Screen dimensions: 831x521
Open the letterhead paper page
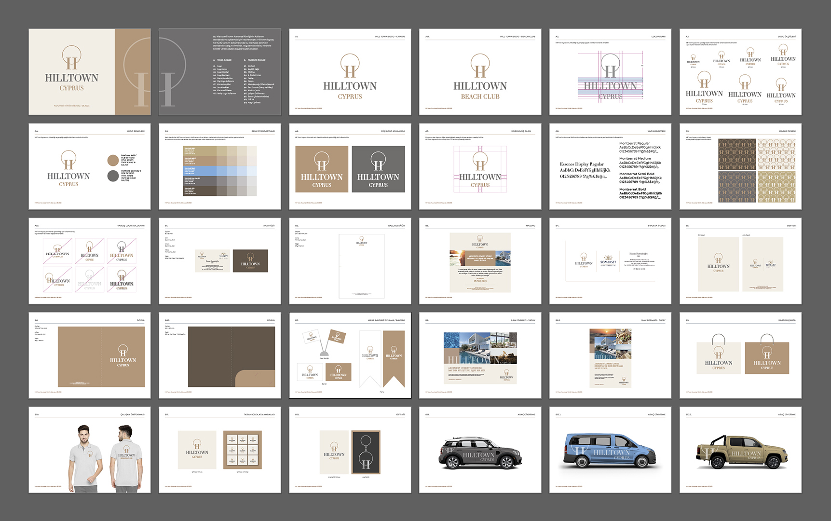pyautogui.click(x=350, y=261)
